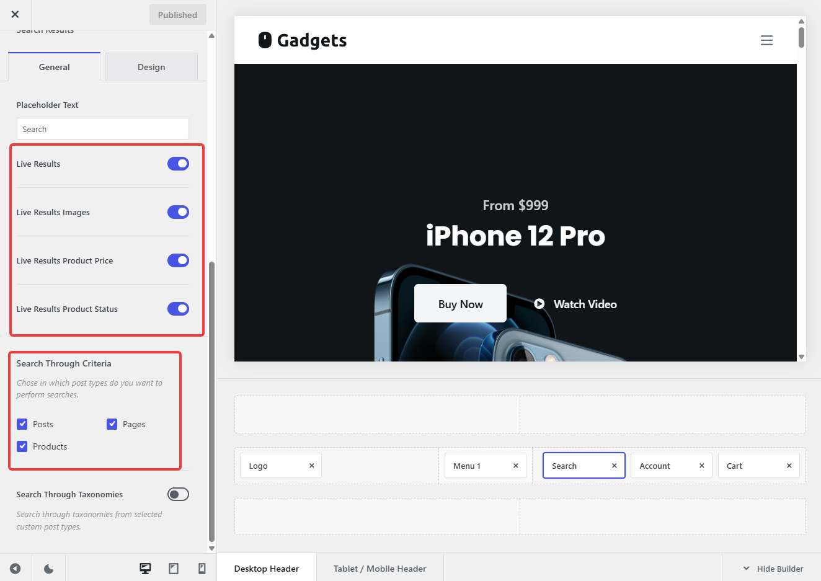Uncheck the Posts checkbox

pyautogui.click(x=22, y=424)
